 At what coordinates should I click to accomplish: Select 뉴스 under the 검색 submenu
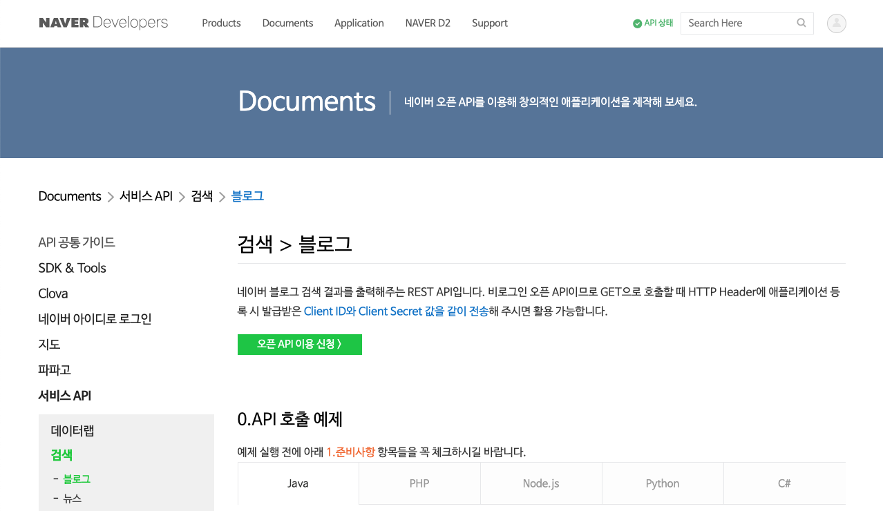73,498
